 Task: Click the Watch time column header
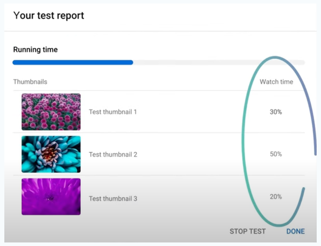click(x=276, y=82)
